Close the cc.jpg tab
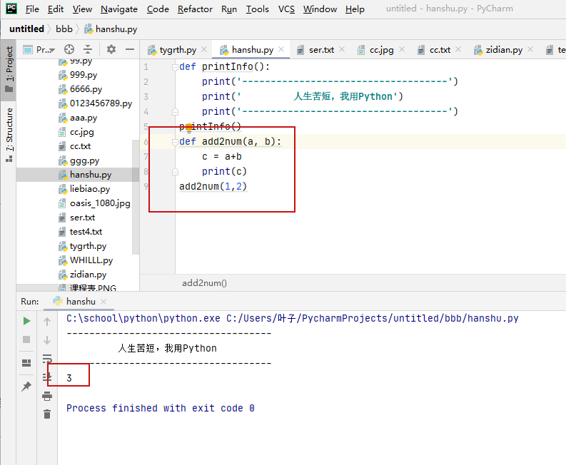The image size is (566, 465). 402,49
